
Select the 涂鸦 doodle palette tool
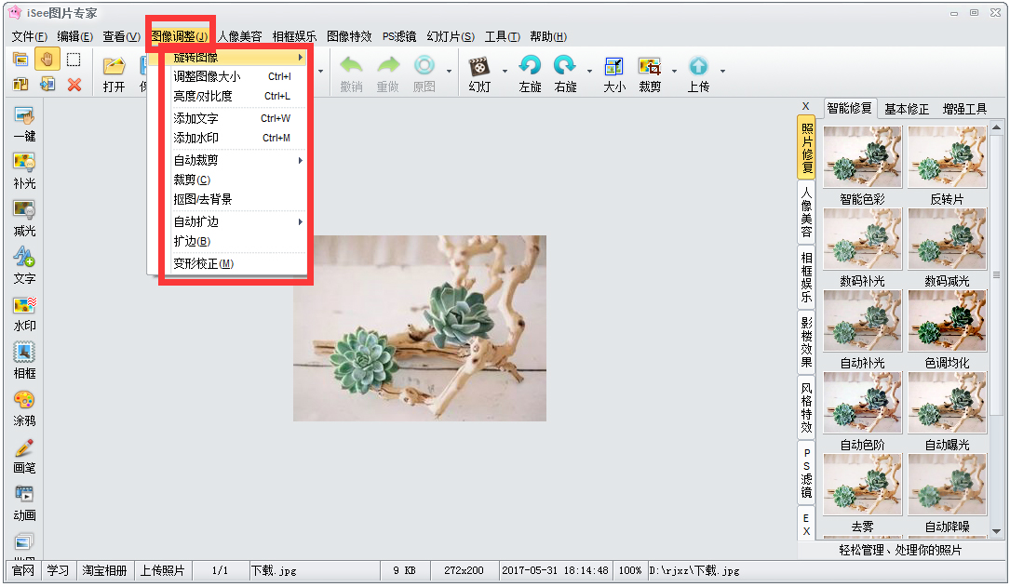pyautogui.click(x=24, y=401)
